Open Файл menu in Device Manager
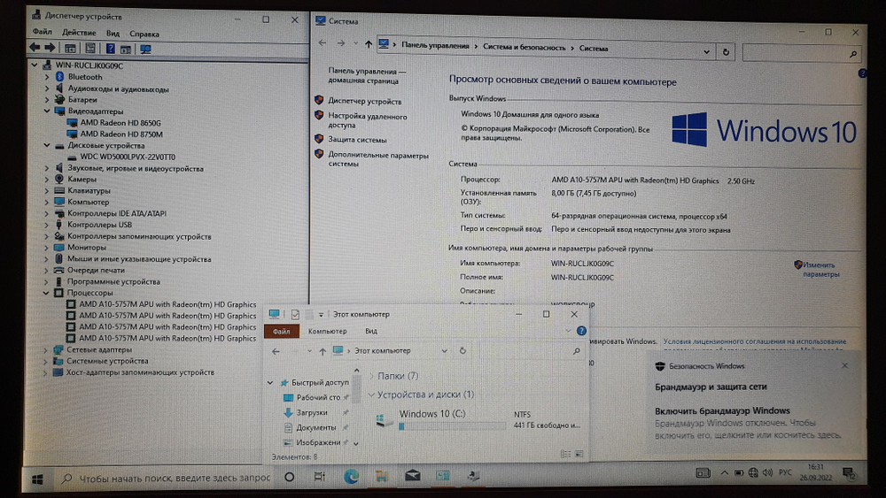 [42, 32]
